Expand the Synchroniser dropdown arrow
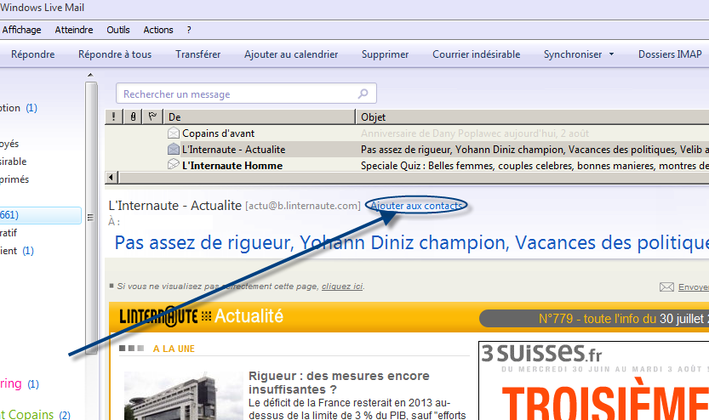The height and width of the screenshot is (420, 709). point(611,54)
